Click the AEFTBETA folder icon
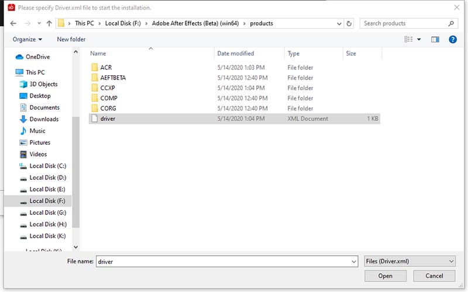Screen dimensions: 468x292 pyautogui.click(x=95, y=78)
